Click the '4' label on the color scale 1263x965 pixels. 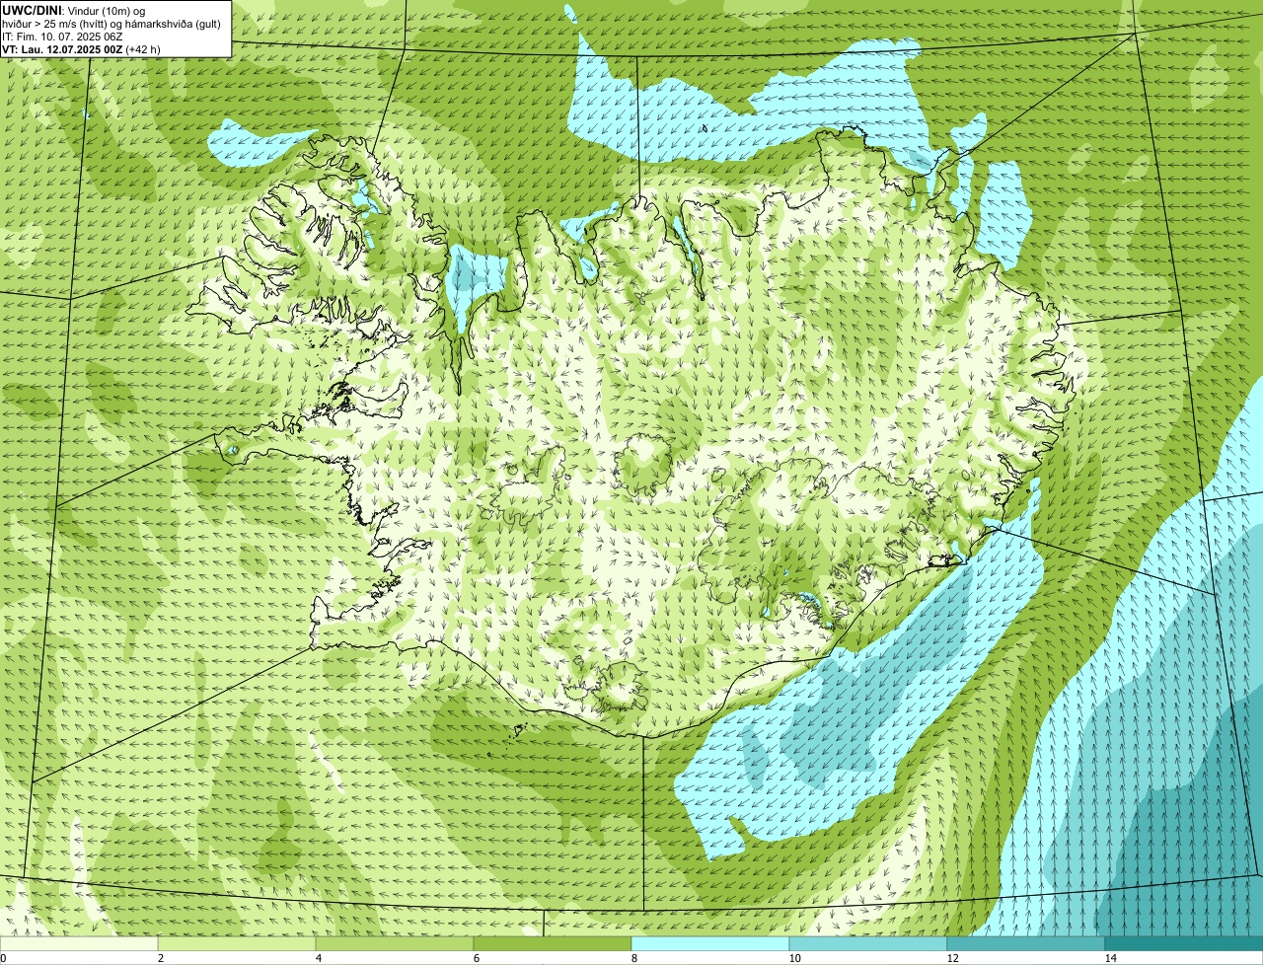click(x=318, y=958)
